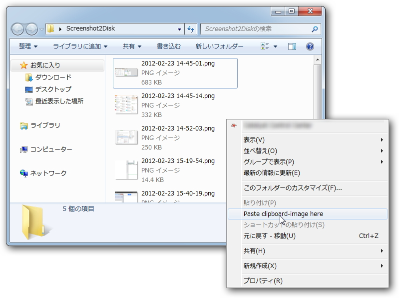Screen dimensions: 399x298
Task: Click file name 2012-02-23 14-45-14.png
Action: [x=178, y=96]
